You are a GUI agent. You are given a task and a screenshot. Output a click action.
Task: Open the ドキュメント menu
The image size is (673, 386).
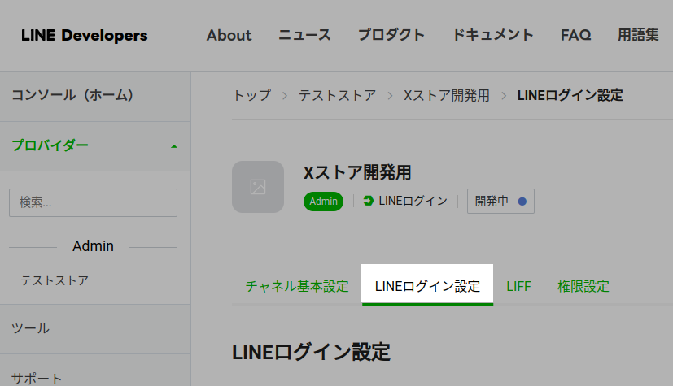click(492, 35)
